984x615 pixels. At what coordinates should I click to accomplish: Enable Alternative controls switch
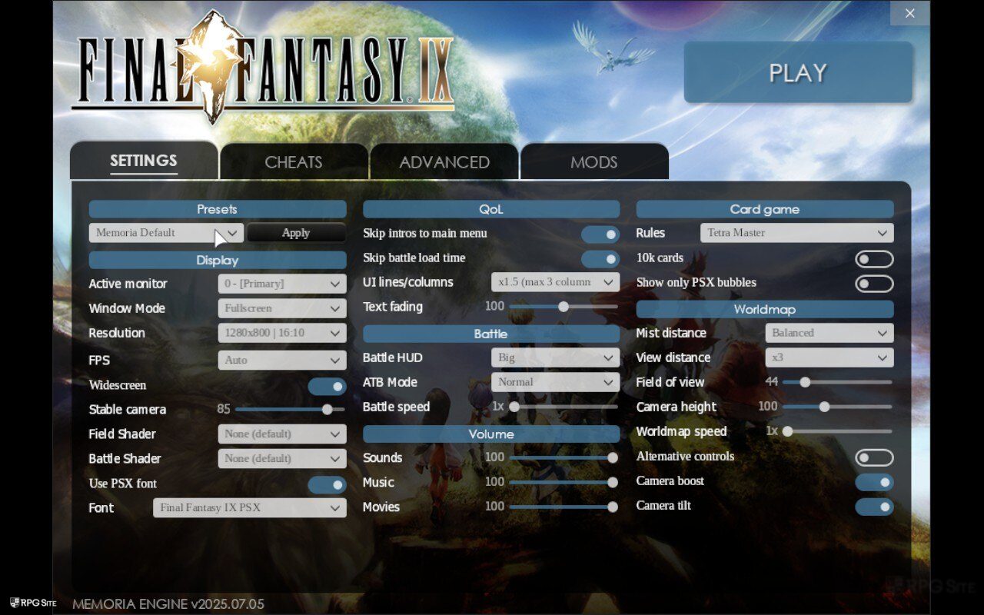click(x=875, y=458)
